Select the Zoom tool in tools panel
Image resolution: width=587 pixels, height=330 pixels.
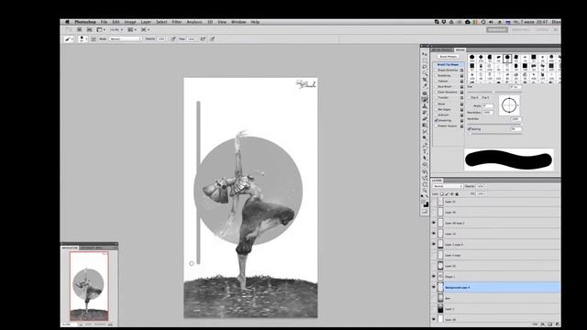click(x=425, y=191)
